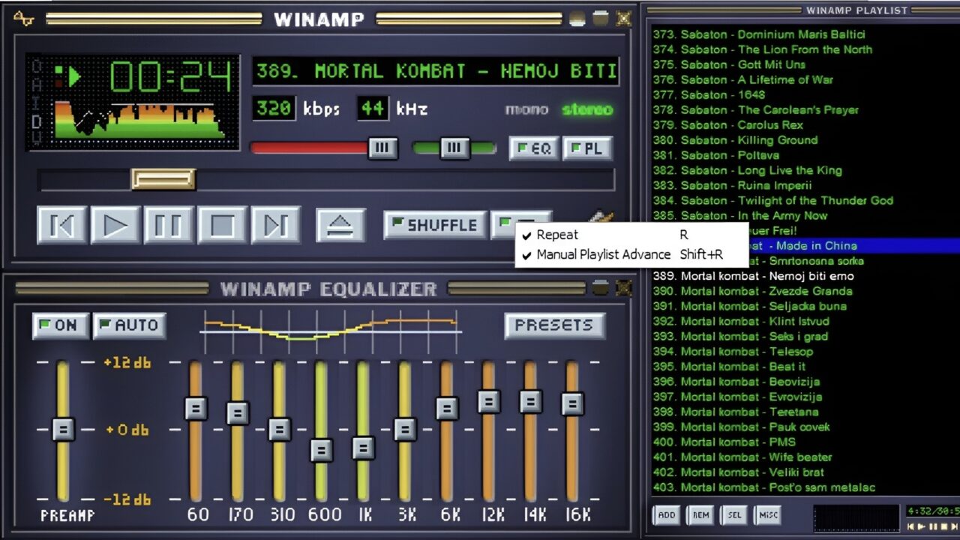Open the Winamp main menu icon
The height and width of the screenshot is (540, 960).
24,19
